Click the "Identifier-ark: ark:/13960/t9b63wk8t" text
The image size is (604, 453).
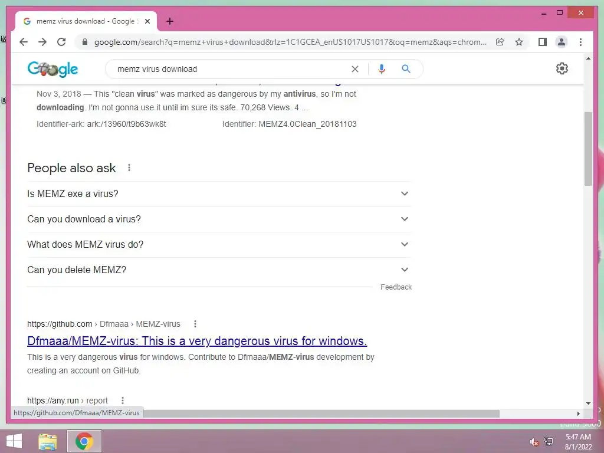click(101, 124)
